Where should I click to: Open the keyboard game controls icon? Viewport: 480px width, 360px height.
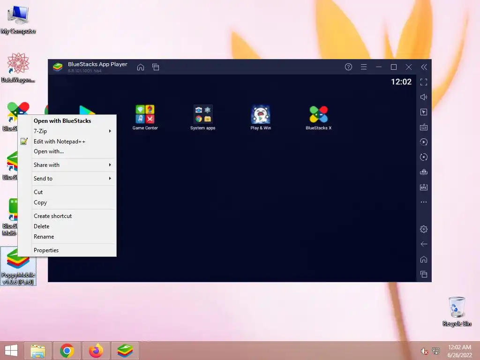pyautogui.click(x=424, y=127)
